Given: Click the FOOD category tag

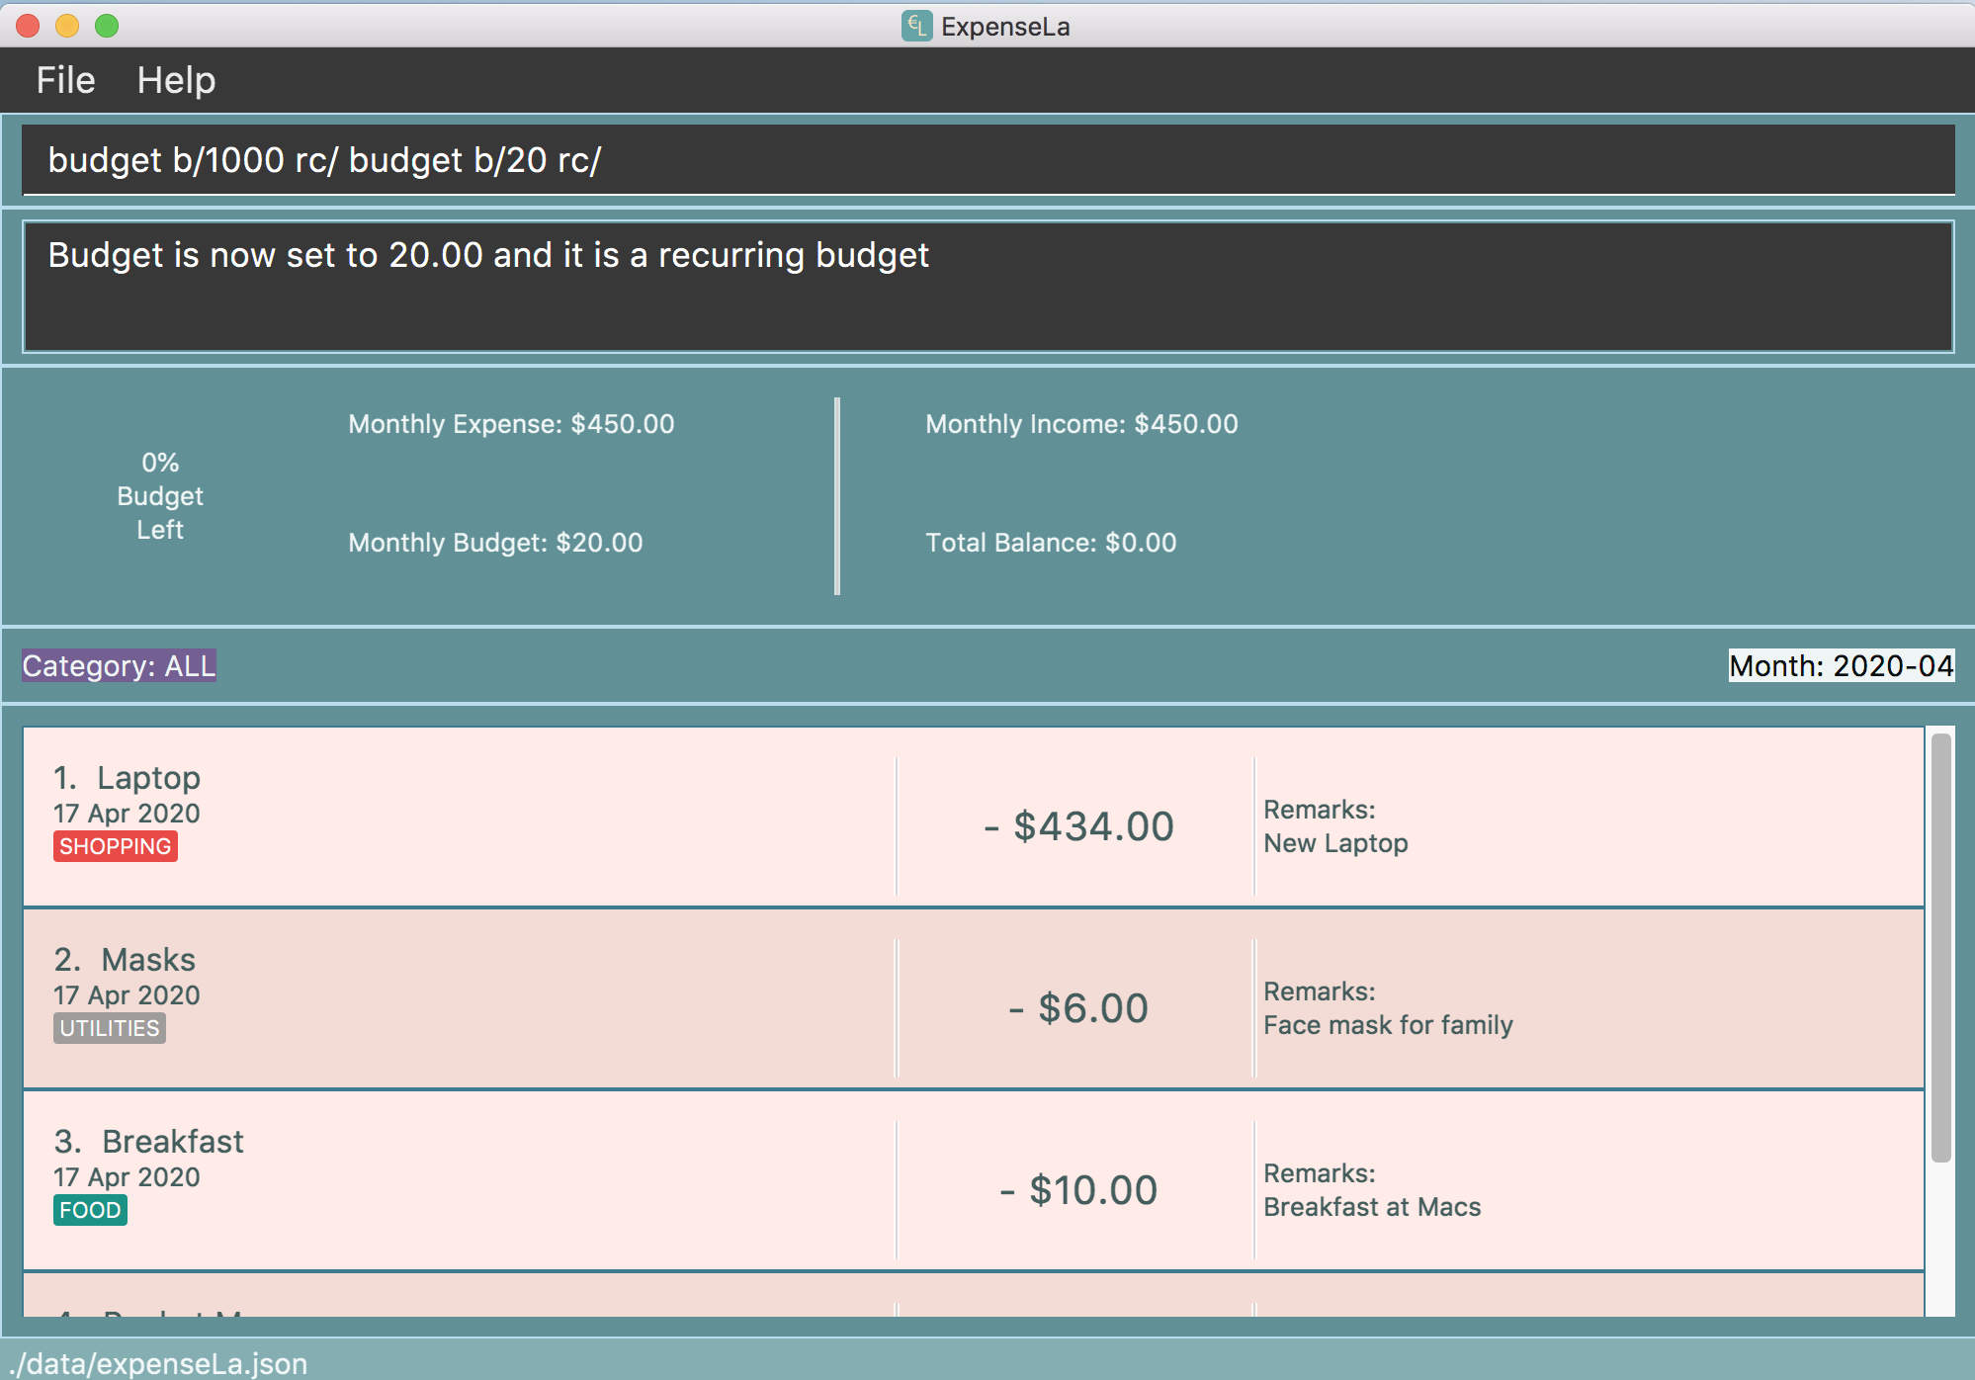Looking at the screenshot, I should pos(90,1210).
